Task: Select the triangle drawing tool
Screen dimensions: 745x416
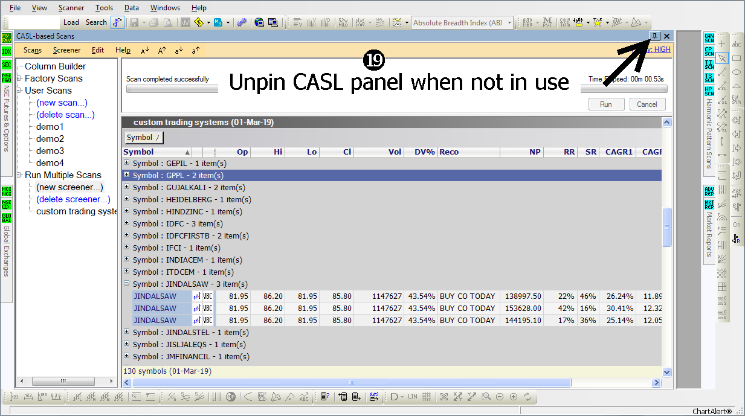Action: tap(737, 86)
